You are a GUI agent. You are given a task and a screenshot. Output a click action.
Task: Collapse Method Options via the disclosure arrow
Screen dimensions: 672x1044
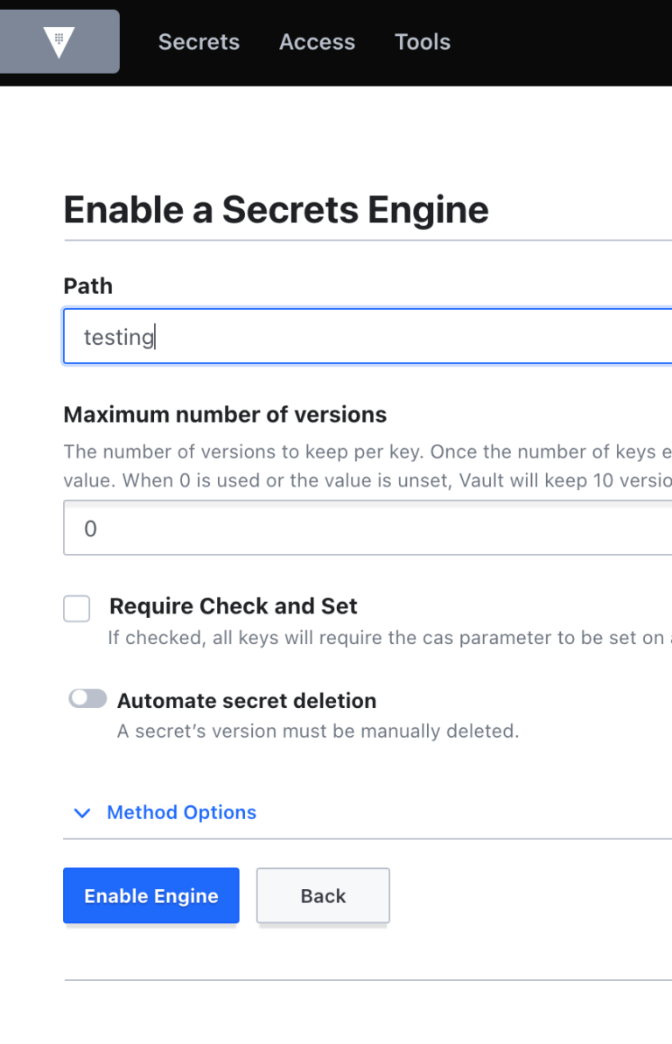[81, 813]
